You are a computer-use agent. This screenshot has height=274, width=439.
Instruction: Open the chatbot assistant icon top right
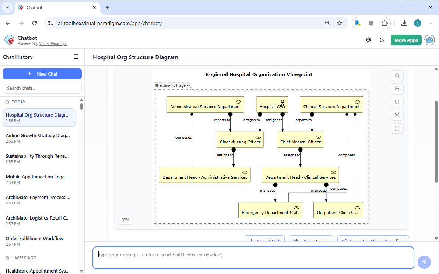point(429,40)
